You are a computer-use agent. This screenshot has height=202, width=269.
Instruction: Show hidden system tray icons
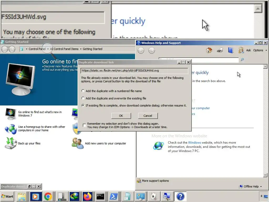(x=261, y=196)
